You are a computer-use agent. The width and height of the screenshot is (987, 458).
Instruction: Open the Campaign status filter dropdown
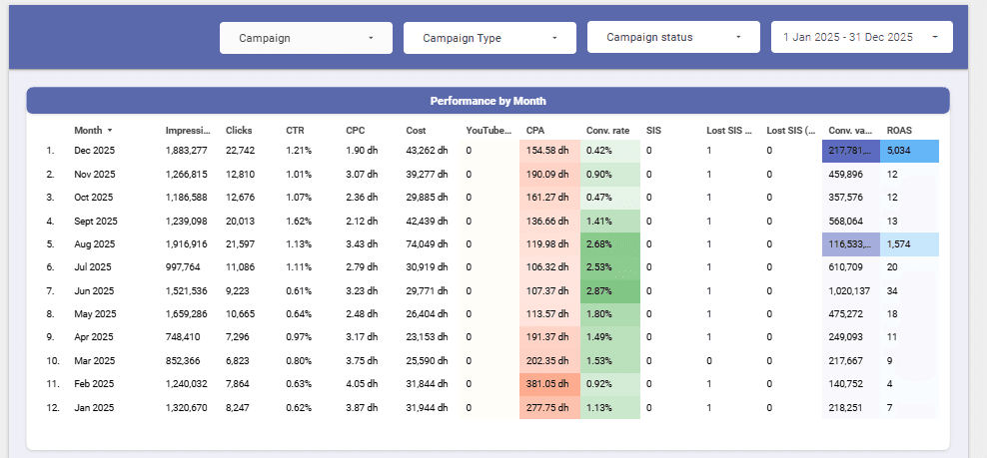tap(673, 37)
